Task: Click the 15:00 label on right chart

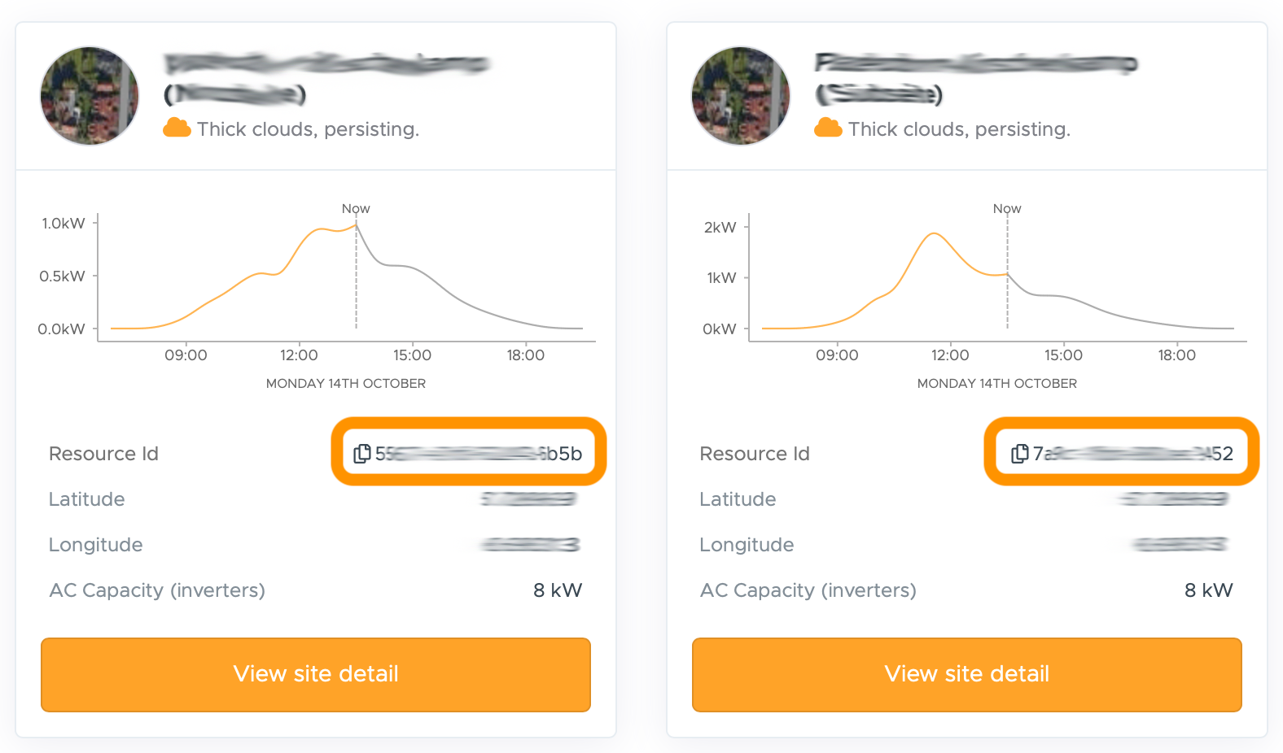Action: pos(1063,355)
